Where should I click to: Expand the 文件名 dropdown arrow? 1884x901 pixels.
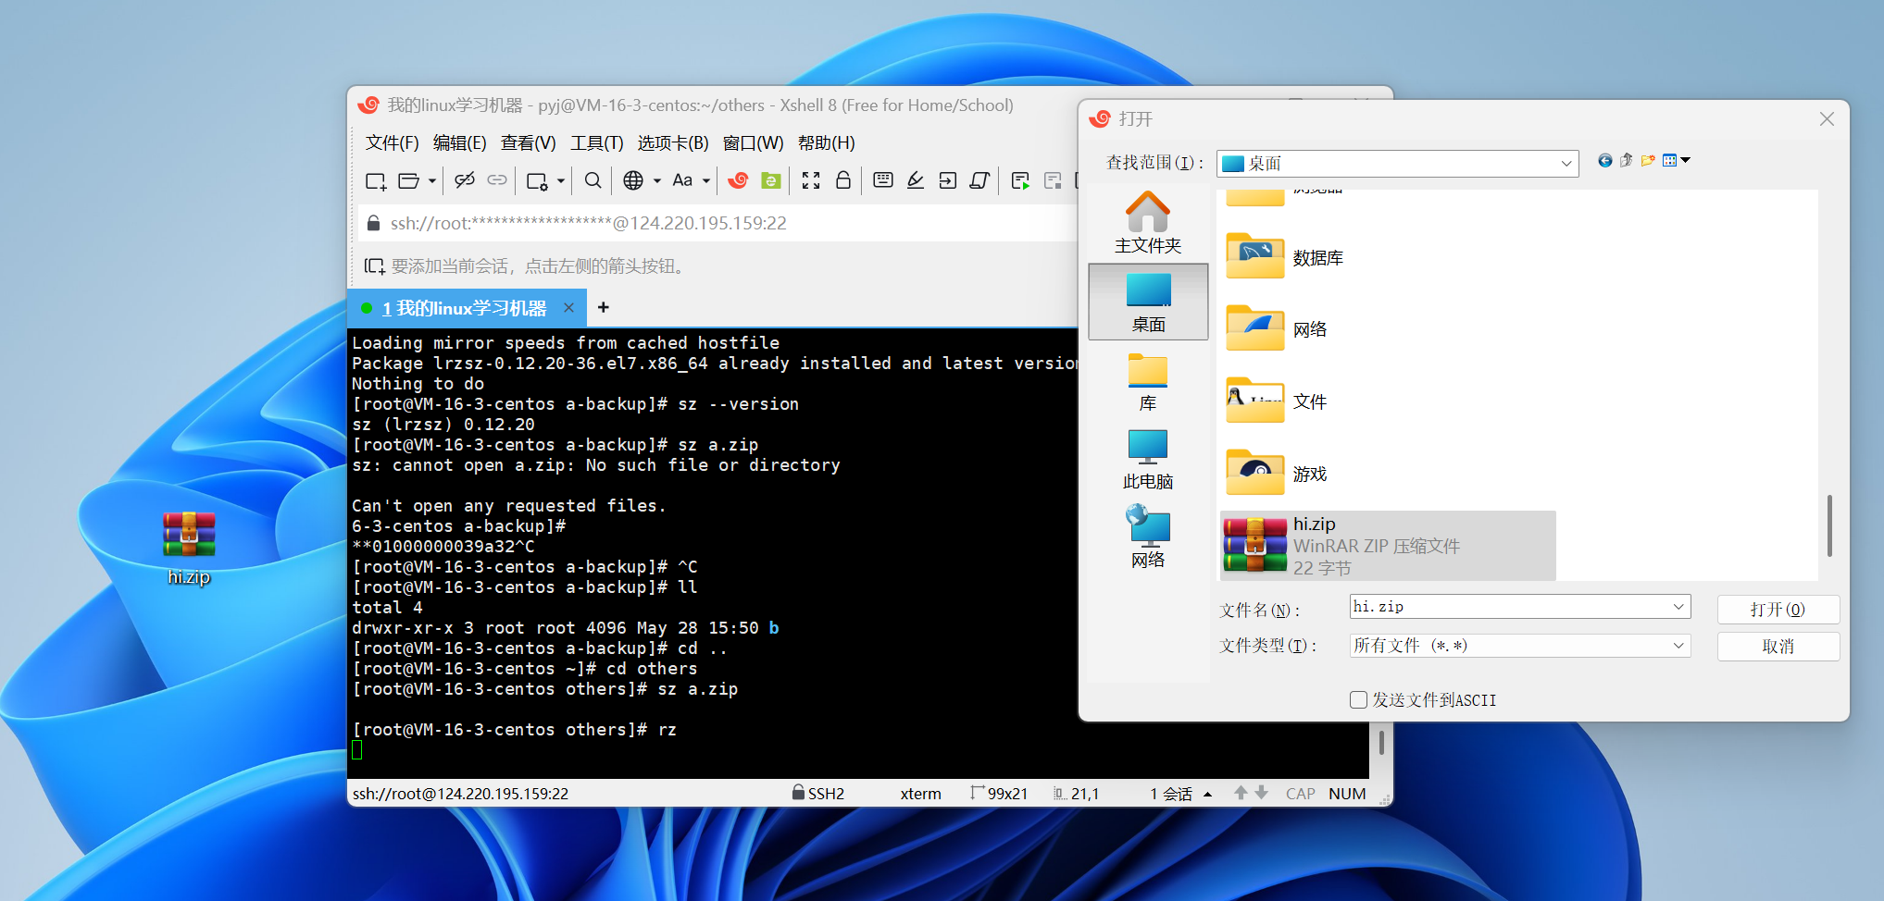pyautogui.click(x=1678, y=607)
